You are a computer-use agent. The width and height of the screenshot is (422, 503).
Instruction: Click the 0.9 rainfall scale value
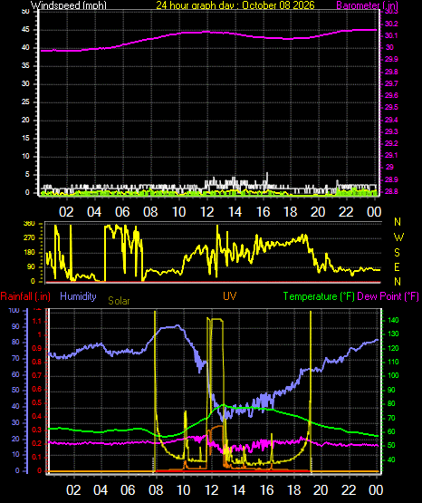click(37, 348)
